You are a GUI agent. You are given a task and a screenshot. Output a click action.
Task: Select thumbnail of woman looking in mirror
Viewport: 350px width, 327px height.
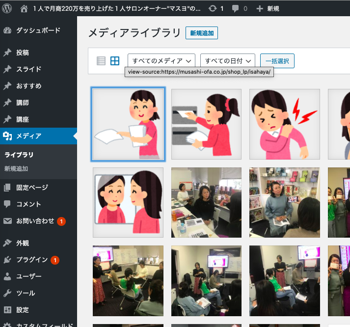tap(128, 202)
